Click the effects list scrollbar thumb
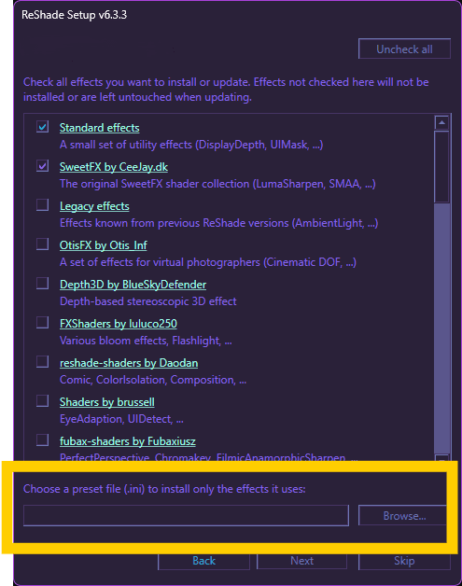 441,167
